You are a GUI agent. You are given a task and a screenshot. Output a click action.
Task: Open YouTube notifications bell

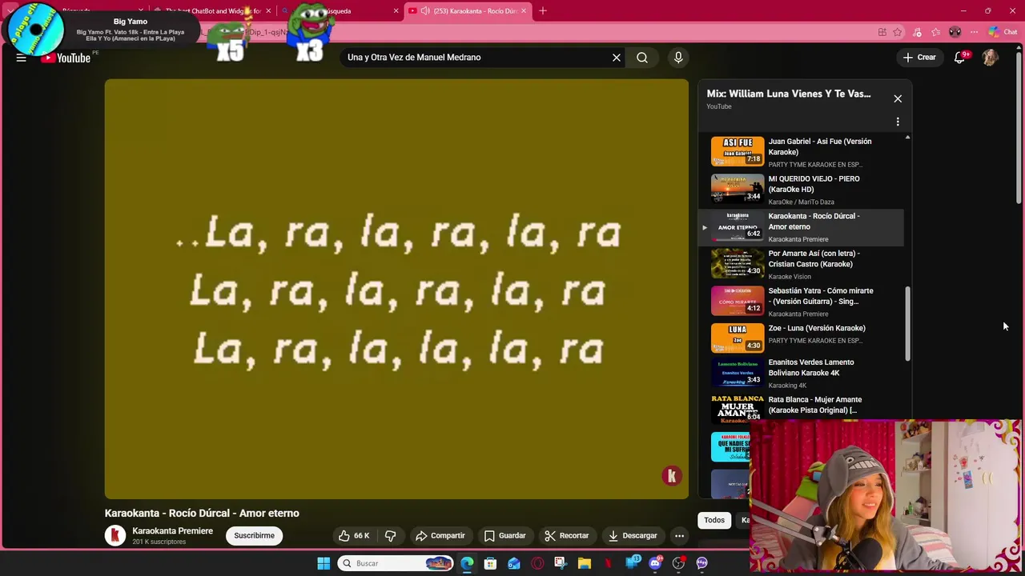pyautogui.click(x=959, y=58)
